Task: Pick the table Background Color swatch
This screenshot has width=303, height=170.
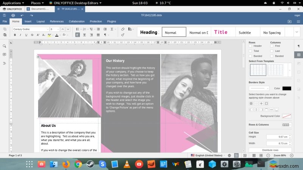Action: (287, 116)
